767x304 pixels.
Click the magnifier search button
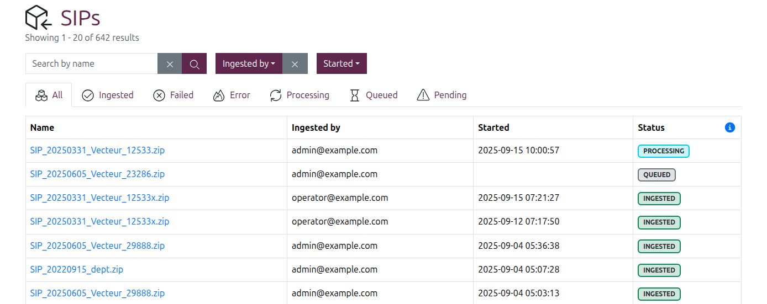click(x=195, y=63)
